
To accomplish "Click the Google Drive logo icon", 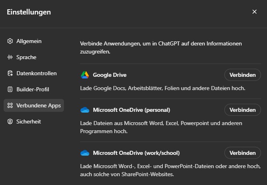I will pos(85,75).
